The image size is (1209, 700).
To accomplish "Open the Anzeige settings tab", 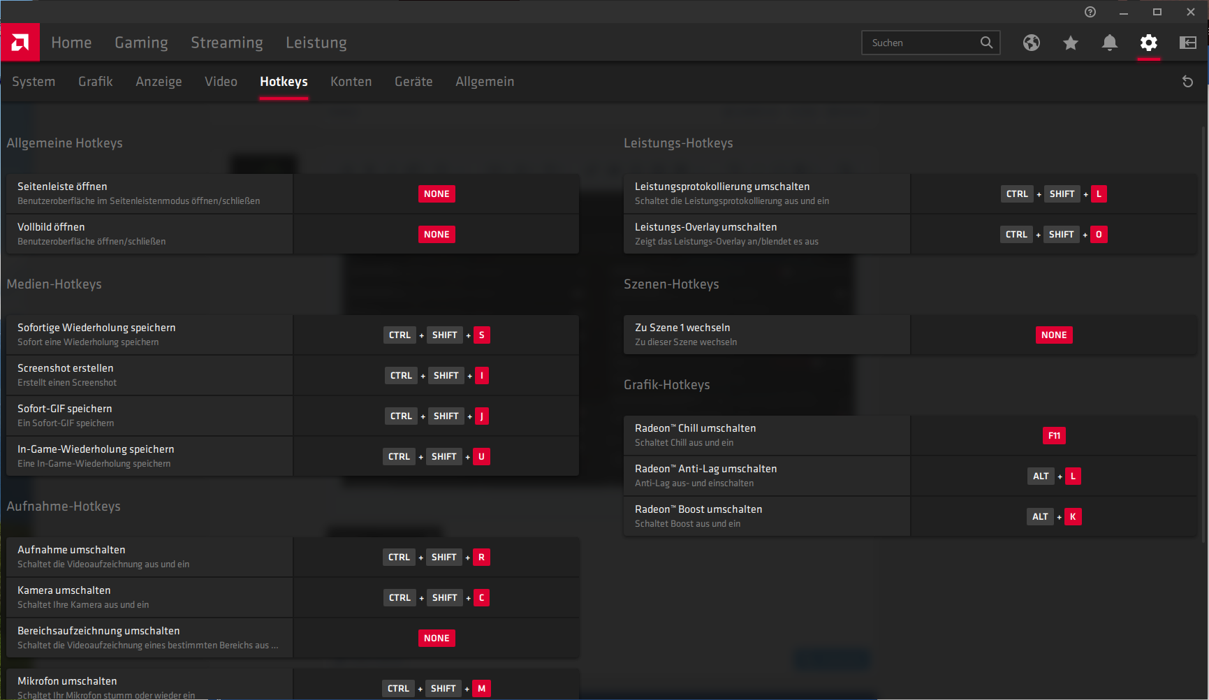I will (x=159, y=82).
